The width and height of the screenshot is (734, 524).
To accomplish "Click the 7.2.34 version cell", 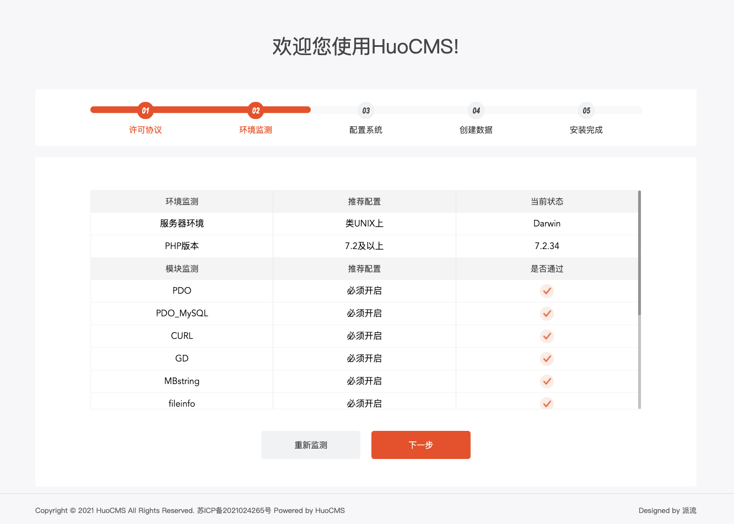I will tap(547, 246).
